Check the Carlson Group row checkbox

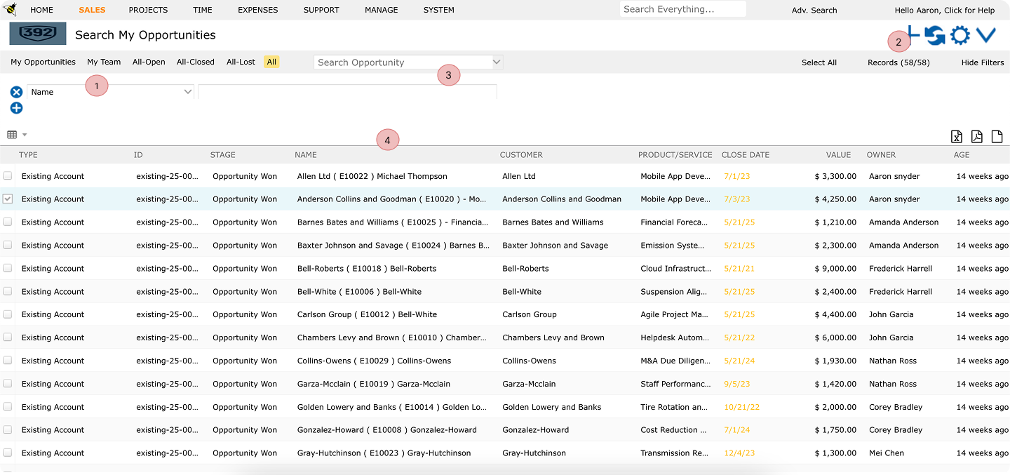pos(8,314)
